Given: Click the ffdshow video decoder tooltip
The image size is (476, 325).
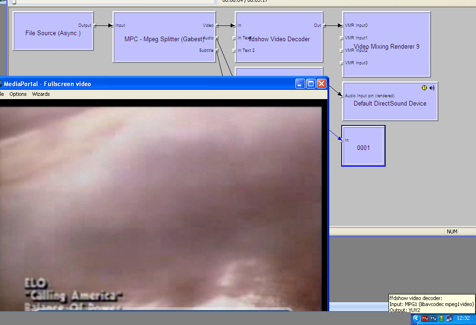Looking at the screenshot, I should tap(432, 303).
